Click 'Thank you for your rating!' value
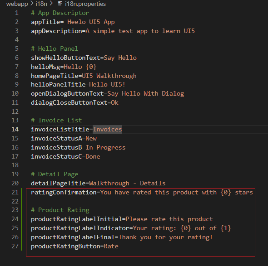This screenshot has height=266, width=268. tap(166, 237)
